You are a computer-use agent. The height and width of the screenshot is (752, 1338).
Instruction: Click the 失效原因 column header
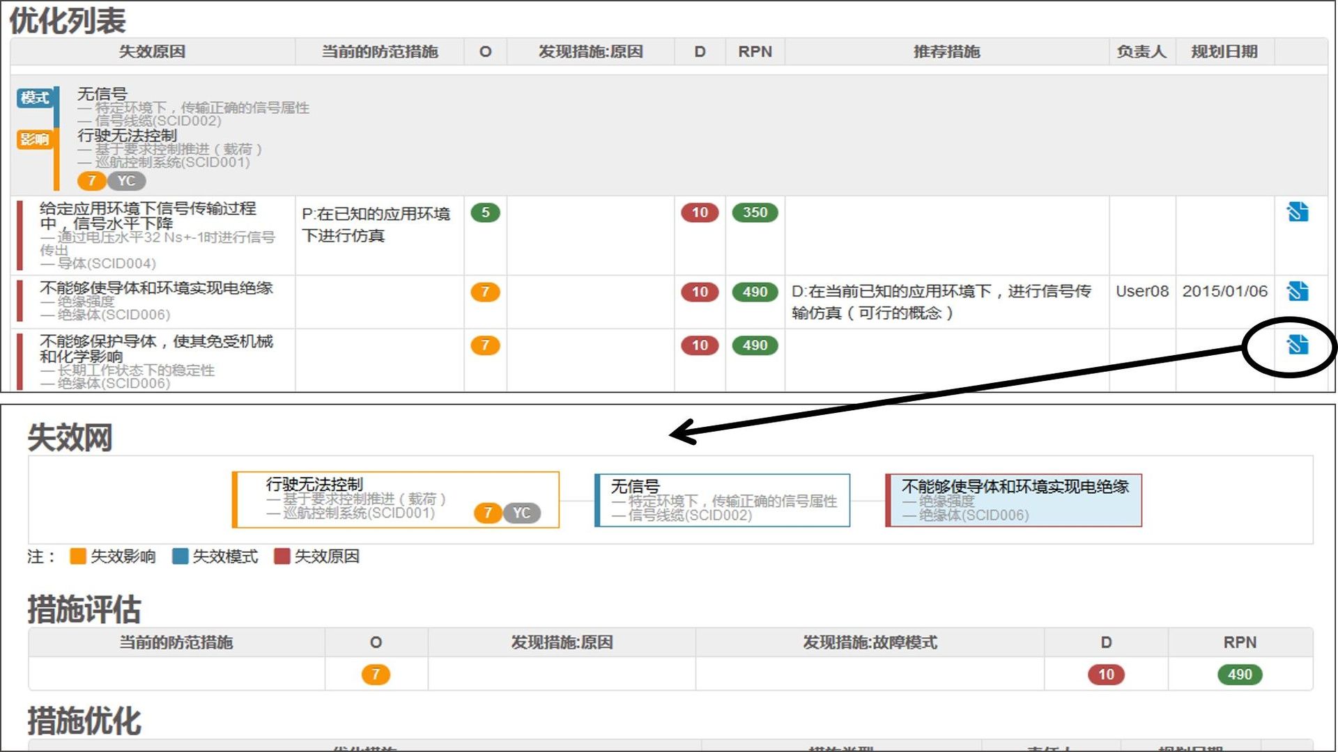(x=152, y=52)
